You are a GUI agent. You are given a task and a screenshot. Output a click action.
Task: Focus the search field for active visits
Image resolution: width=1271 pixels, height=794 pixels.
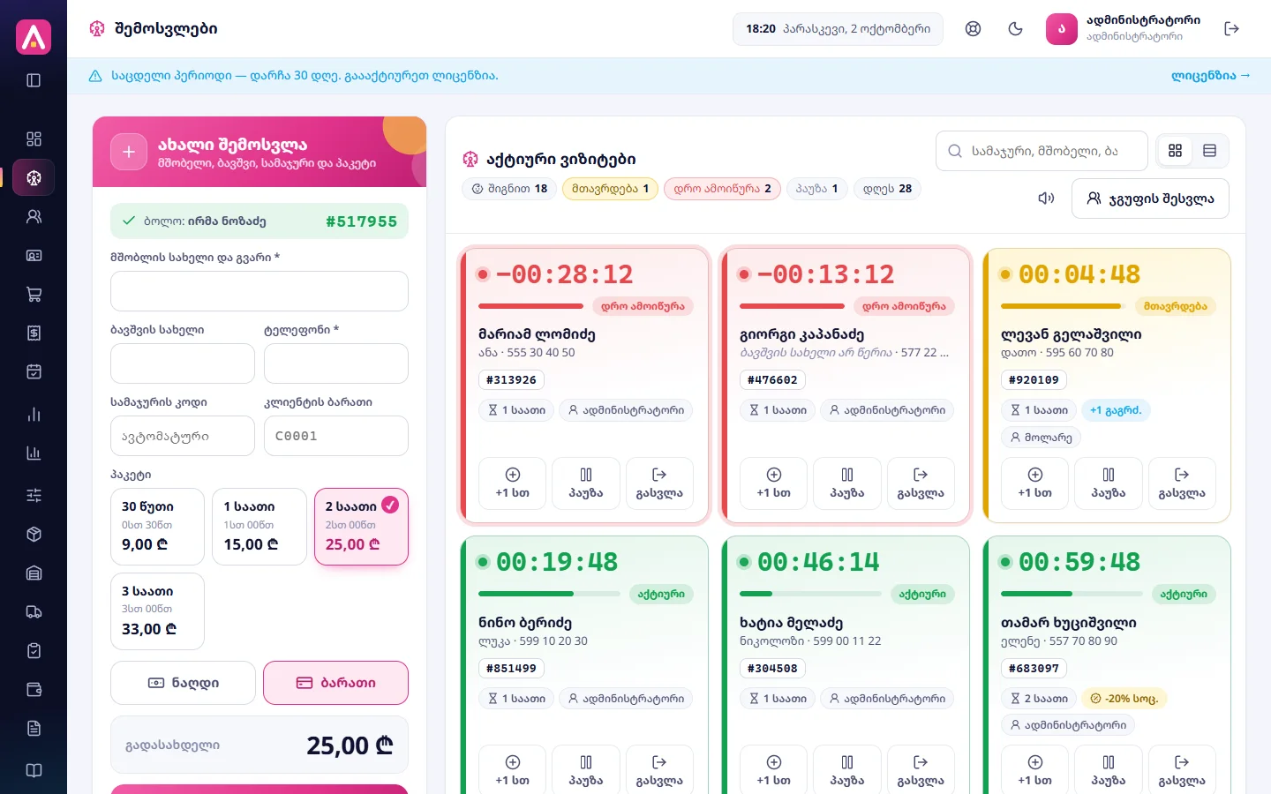coord(1042,151)
